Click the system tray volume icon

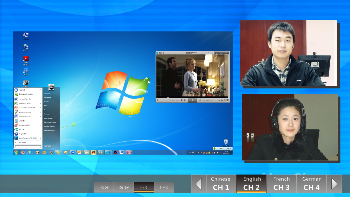[218, 153]
